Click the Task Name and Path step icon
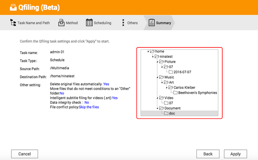258x160 pixels. pos(13,23)
